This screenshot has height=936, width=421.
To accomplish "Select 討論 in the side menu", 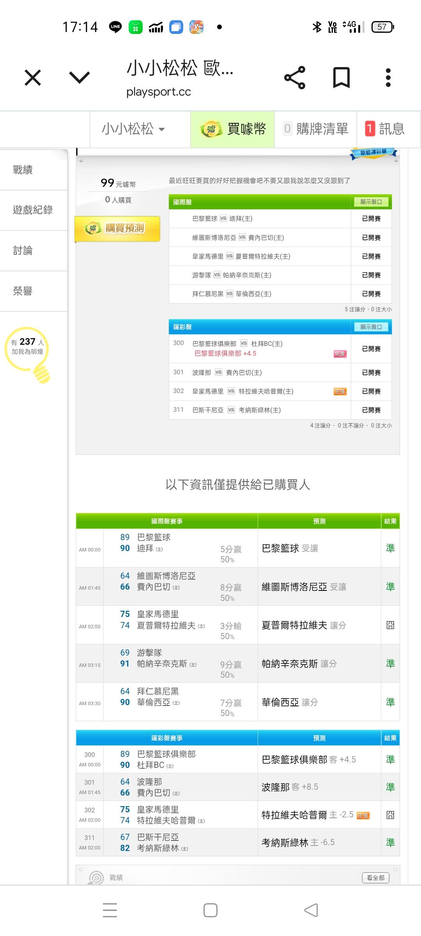I will 34,251.
